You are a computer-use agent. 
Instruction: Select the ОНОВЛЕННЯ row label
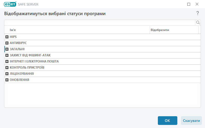[x=19, y=80]
